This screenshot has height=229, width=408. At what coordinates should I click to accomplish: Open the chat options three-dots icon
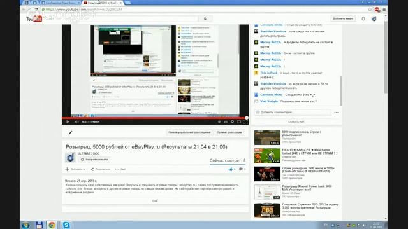pyautogui.click(x=336, y=113)
